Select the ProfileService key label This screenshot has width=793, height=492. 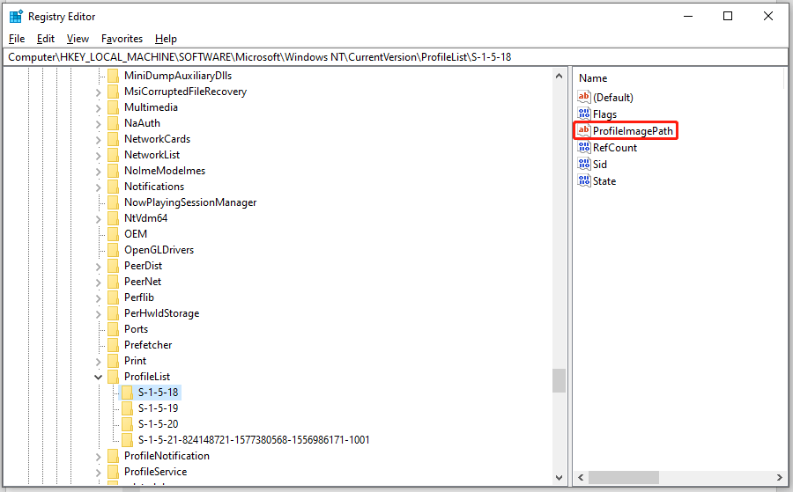point(156,472)
